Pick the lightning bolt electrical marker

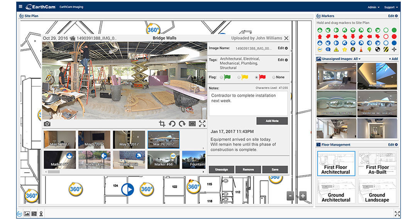coord(353,49)
